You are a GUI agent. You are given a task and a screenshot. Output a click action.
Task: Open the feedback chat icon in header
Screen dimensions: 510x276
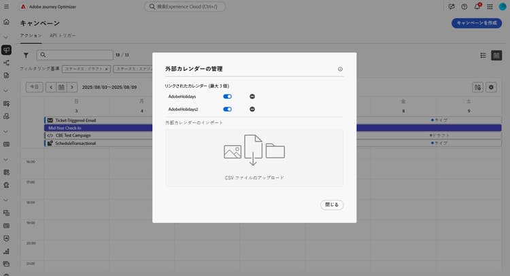(x=452, y=7)
